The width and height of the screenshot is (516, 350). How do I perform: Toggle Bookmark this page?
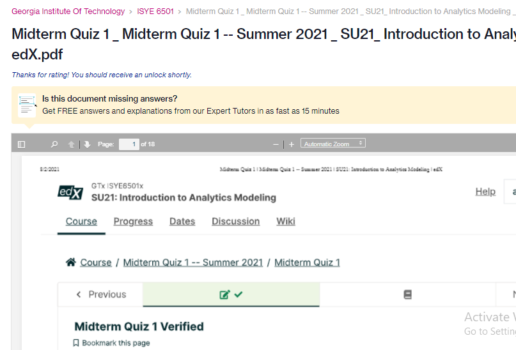111,343
